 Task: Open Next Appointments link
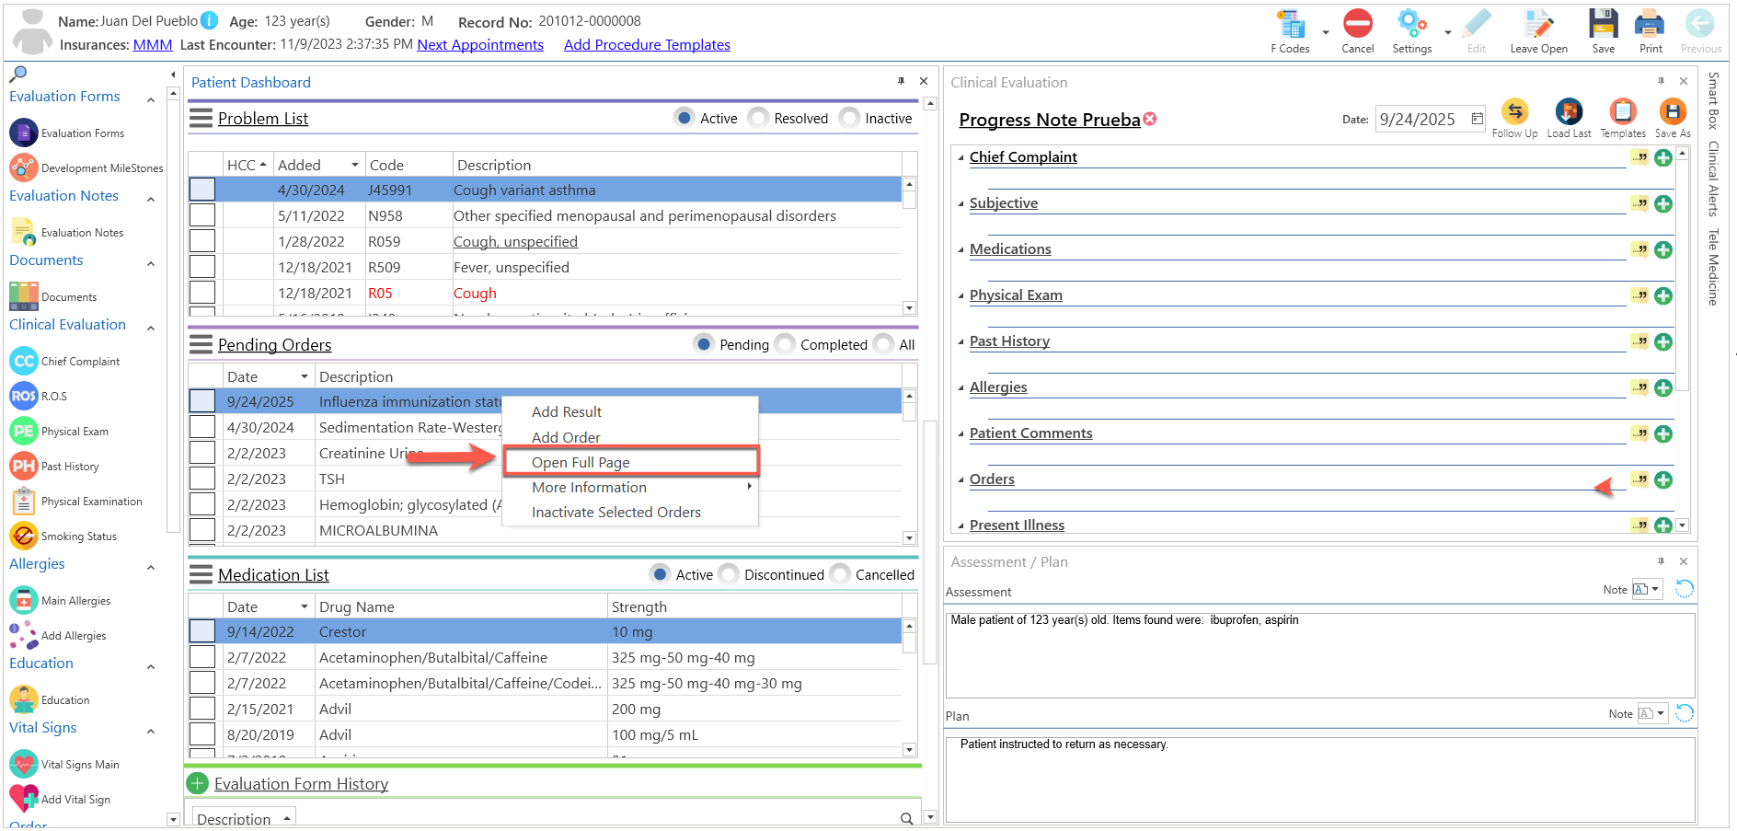pyautogui.click(x=480, y=44)
